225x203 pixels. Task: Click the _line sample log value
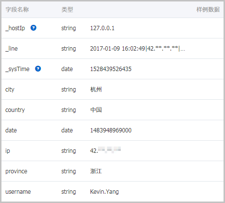click(137, 49)
